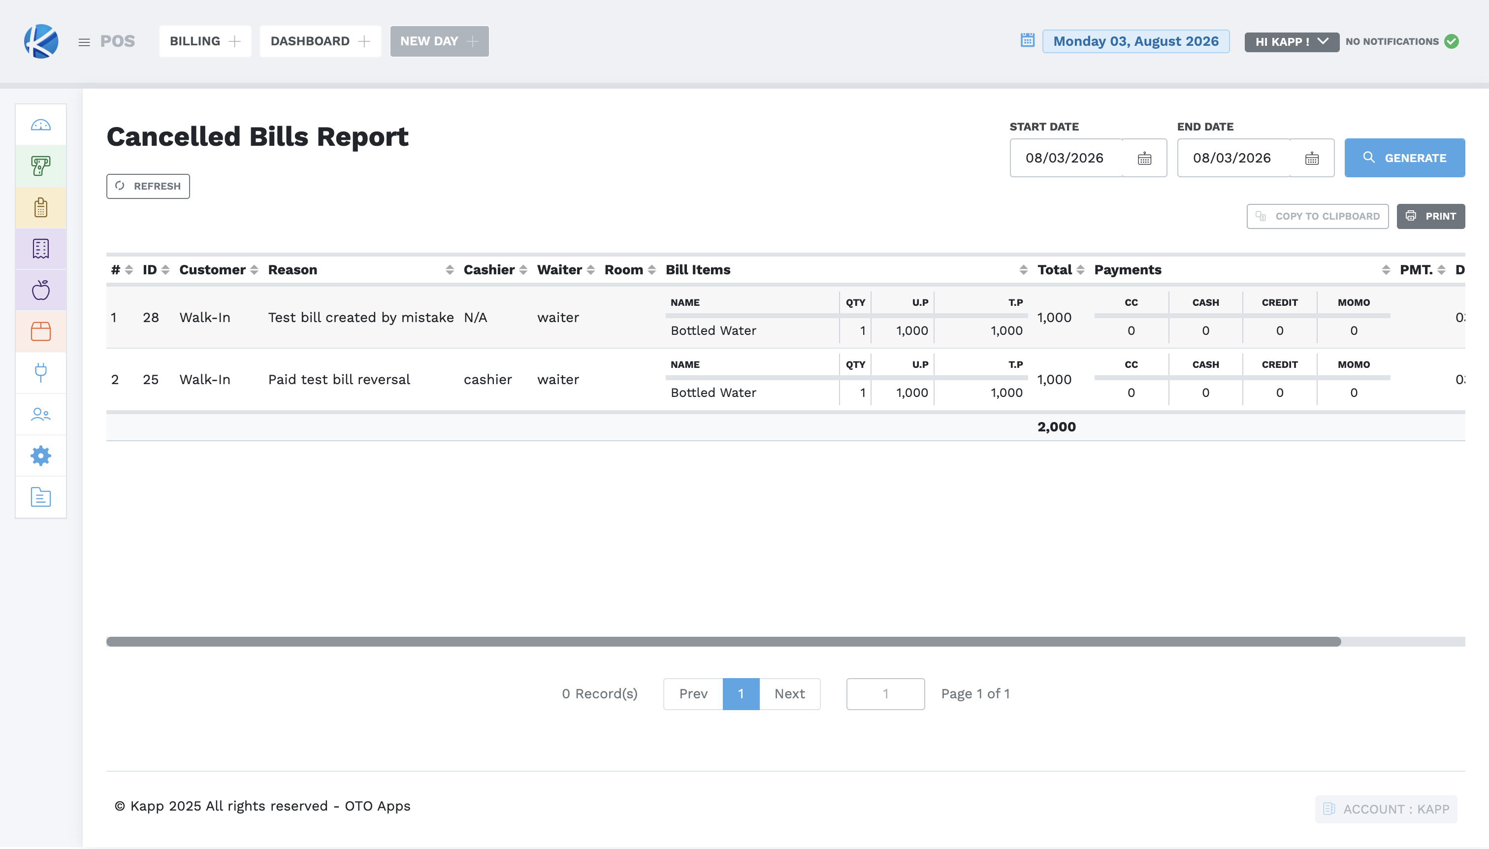The width and height of the screenshot is (1489, 849).
Task: Click the Monday 03, August 2026 date badge
Action: [1135, 41]
